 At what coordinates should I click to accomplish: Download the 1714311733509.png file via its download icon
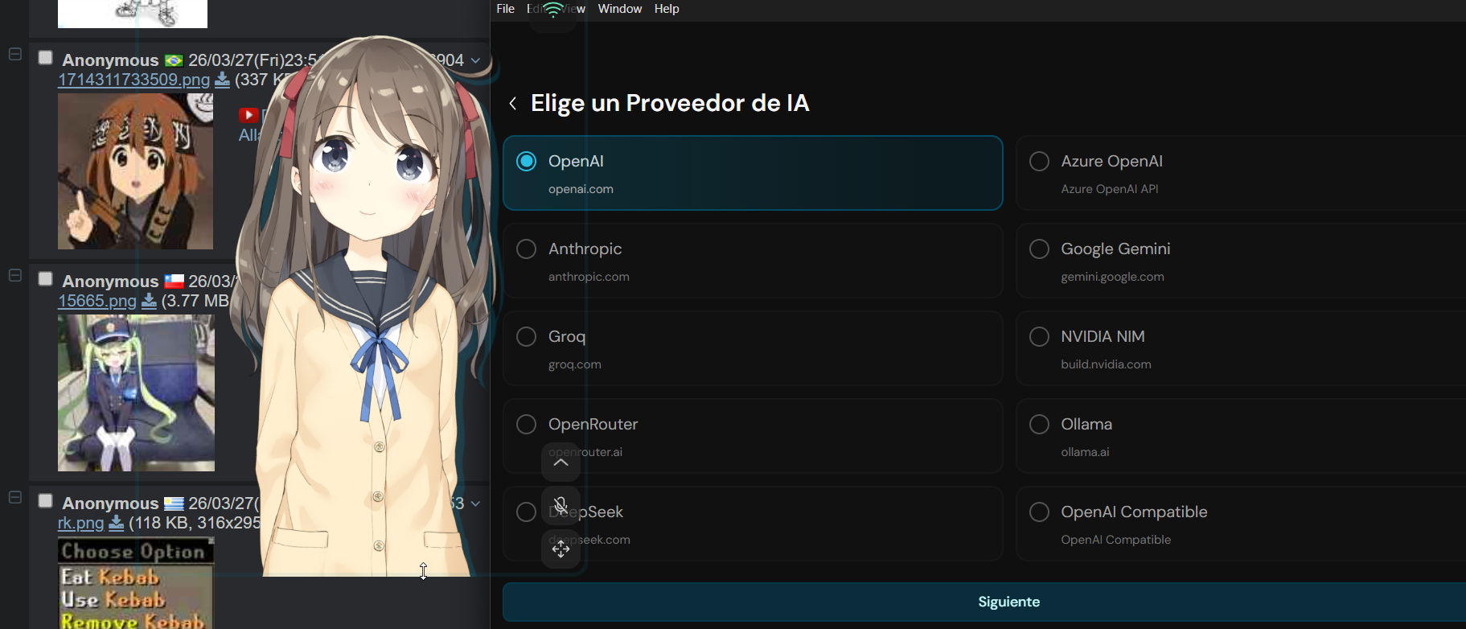pos(223,80)
